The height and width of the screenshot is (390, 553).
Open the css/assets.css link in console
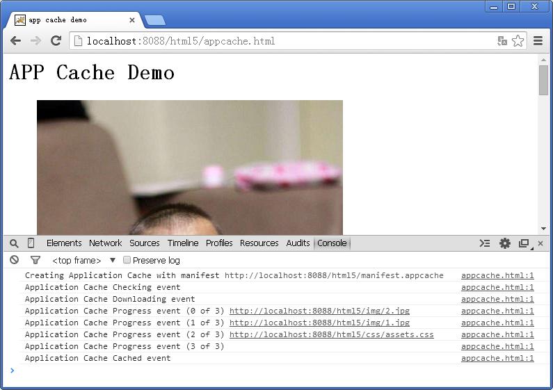(x=332, y=334)
